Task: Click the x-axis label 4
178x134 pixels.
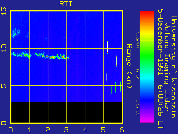Action: click(x=85, y=130)
